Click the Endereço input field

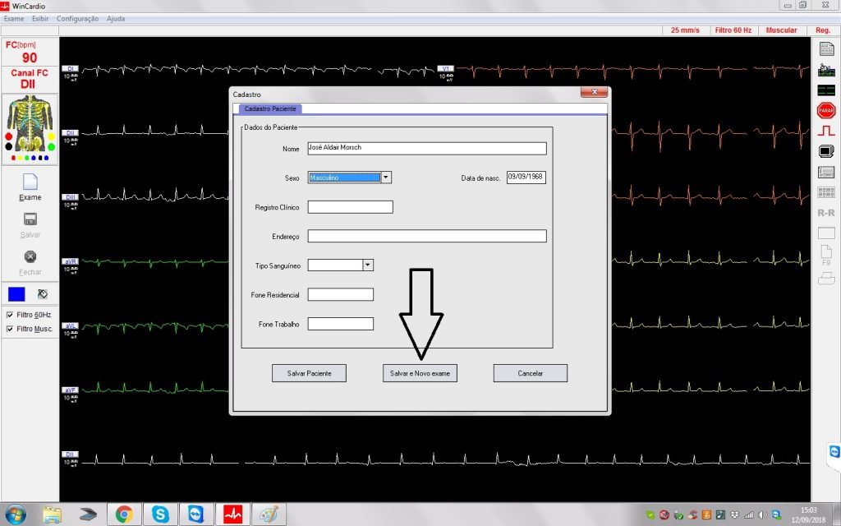(x=427, y=236)
